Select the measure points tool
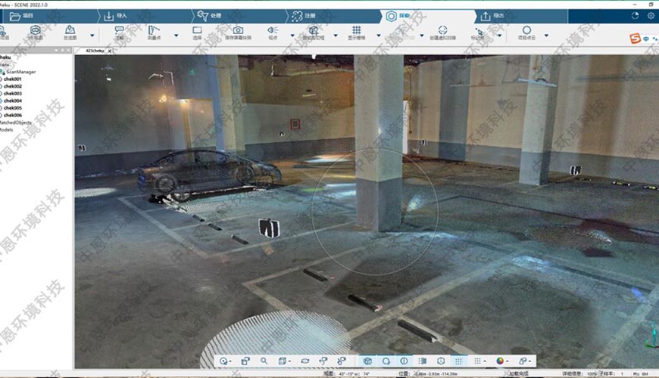659x378 pixels. pos(154,33)
